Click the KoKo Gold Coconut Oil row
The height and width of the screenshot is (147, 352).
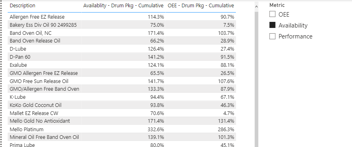click(122, 105)
